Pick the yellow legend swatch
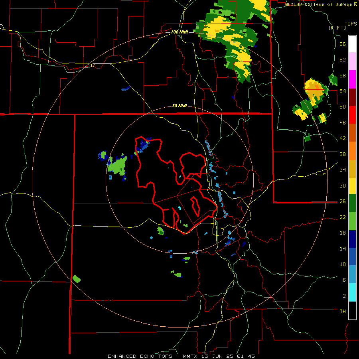This screenshot has height=359, width=359. coord(352,186)
